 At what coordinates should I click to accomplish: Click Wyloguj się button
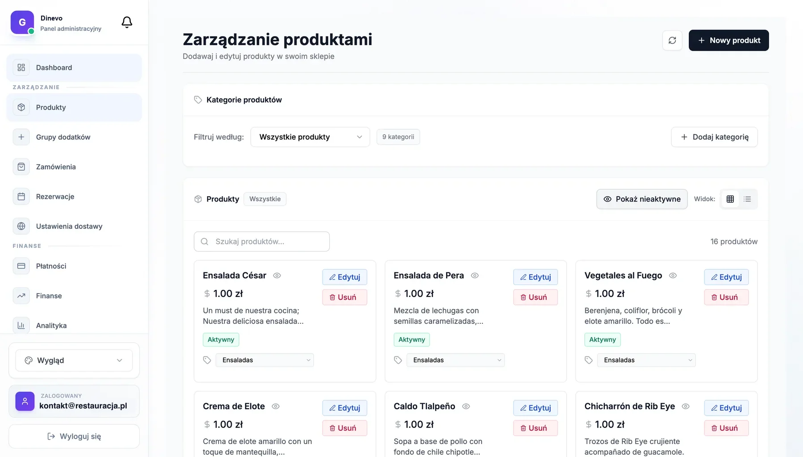pos(74,436)
